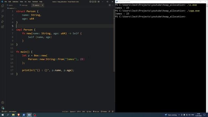Select the Rust language mode
The height and width of the screenshot is (117, 208).
(x=89, y=111)
